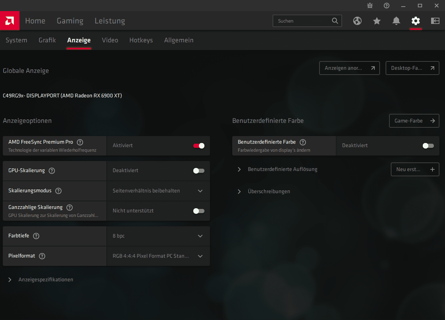Open the web browser globe icon

coord(357,21)
